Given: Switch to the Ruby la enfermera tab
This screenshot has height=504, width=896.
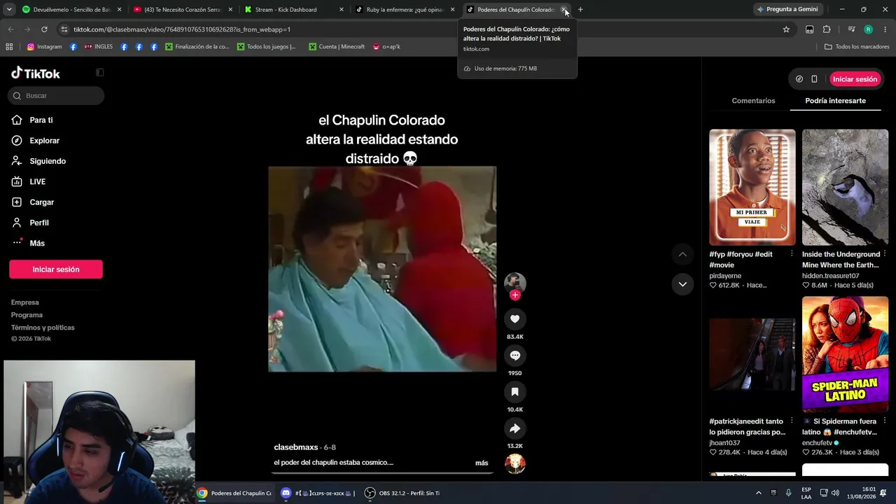Looking at the screenshot, I should pos(405,10).
